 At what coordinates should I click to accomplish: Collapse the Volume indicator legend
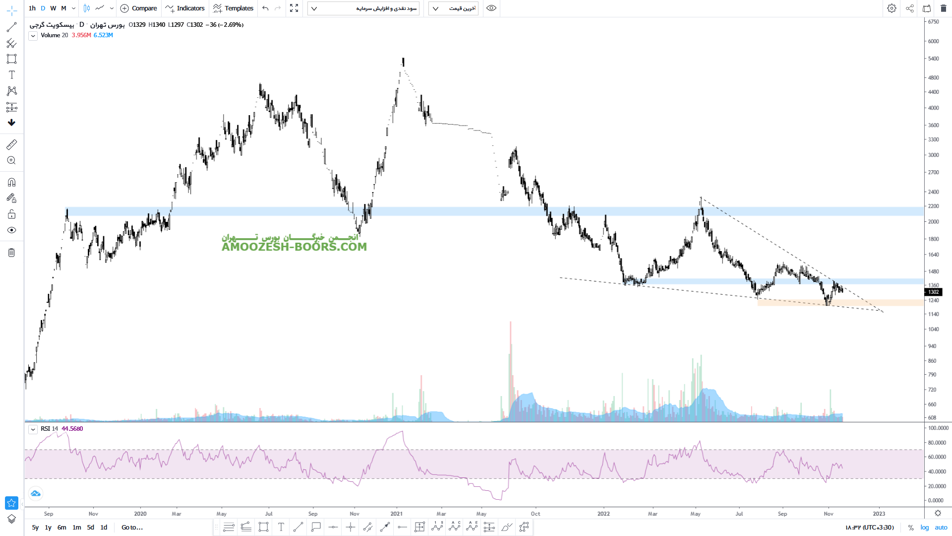click(33, 36)
